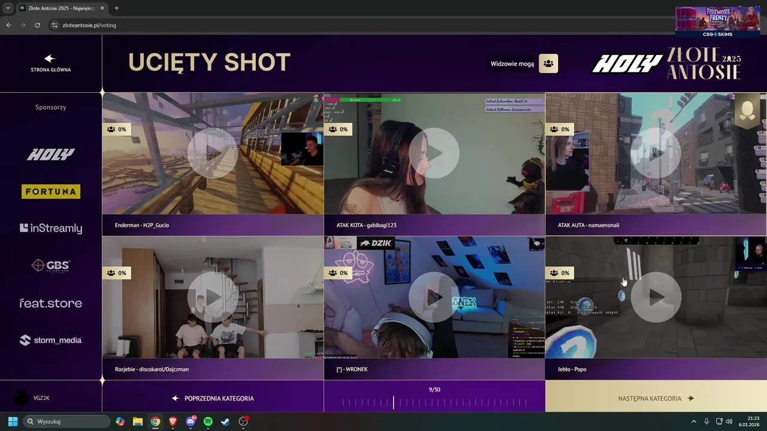The height and width of the screenshot is (431, 767).
Task: Click the UCIĘTY SHOT category heading
Action: (209, 62)
